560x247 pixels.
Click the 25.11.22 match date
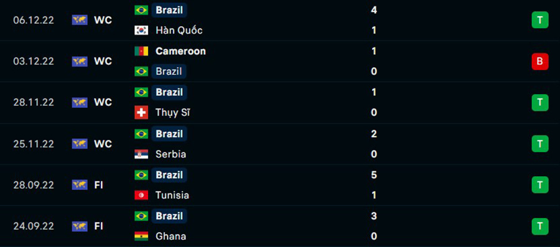[34, 144]
